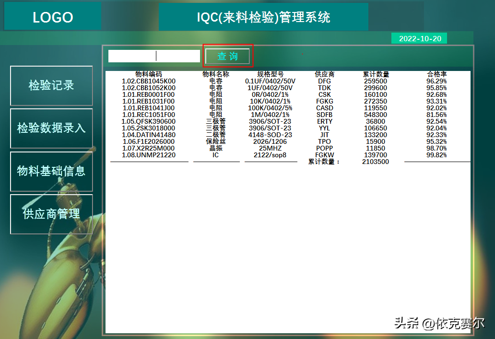495x339 pixels.
Task: Select material code 1.01.REB1031F00
Action: pyautogui.click(x=149, y=101)
